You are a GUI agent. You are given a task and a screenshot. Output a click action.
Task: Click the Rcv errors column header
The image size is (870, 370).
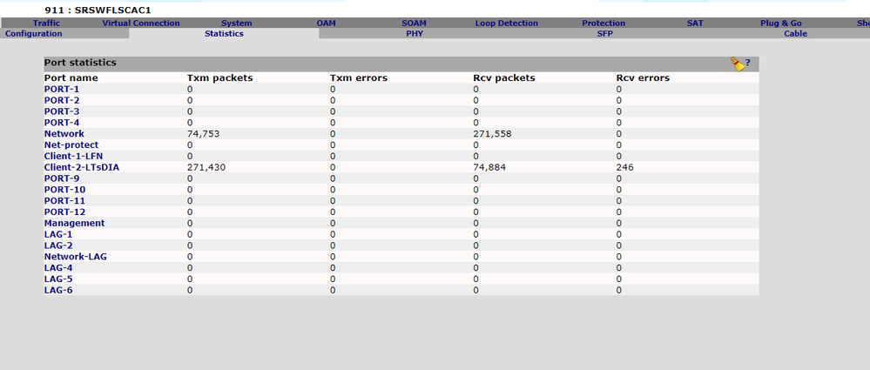point(643,78)
